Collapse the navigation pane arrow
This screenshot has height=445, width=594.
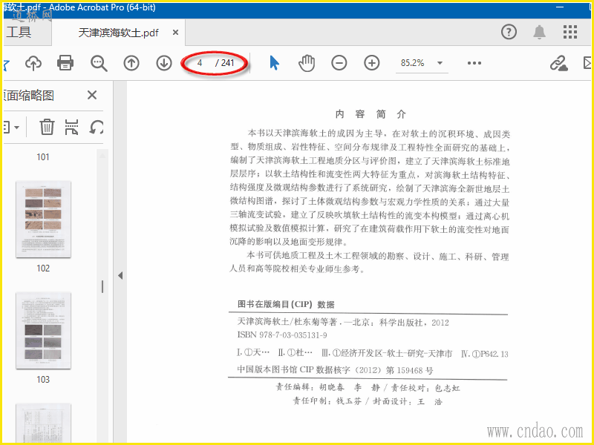(120, 275)
